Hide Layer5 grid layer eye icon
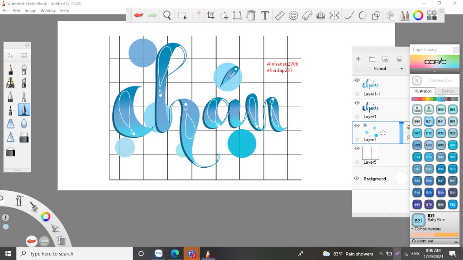This screenshot has height=260, width=463. pyautogui.click(x=357, y=148)
